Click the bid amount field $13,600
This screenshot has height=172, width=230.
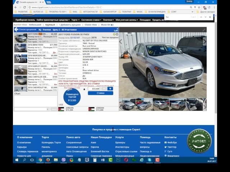click(x=94, y=89)
